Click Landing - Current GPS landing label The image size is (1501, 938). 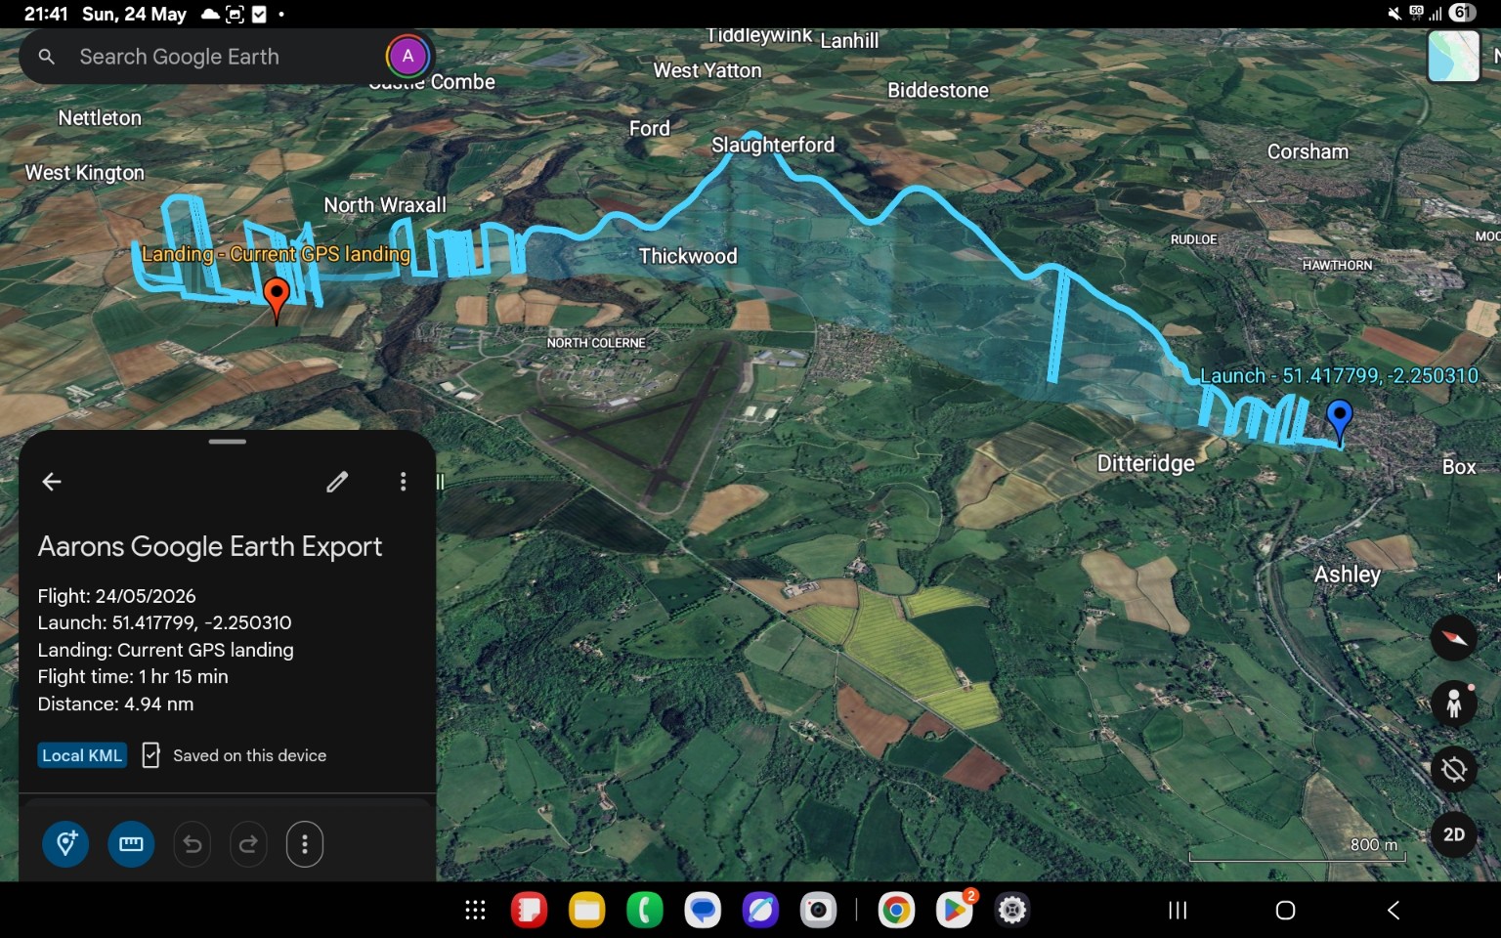point(276,254)
